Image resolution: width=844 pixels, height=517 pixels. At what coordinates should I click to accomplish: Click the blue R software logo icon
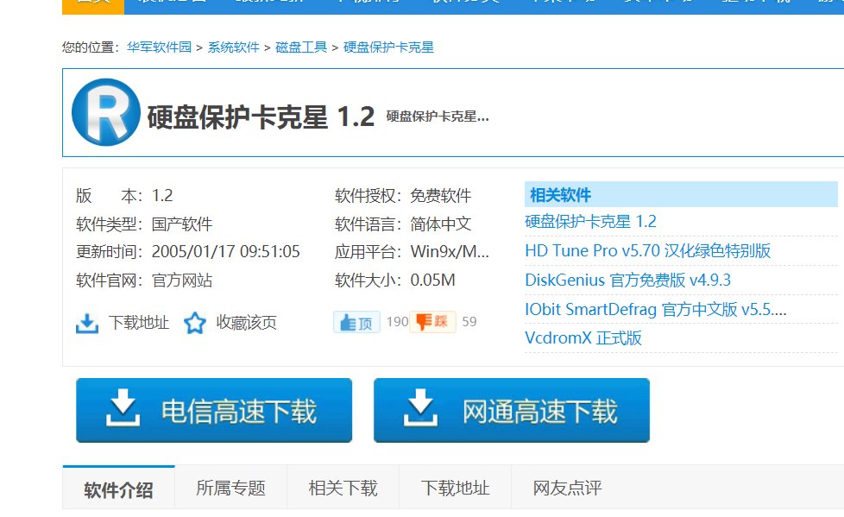pyautogui.click(x=104, y=113)
